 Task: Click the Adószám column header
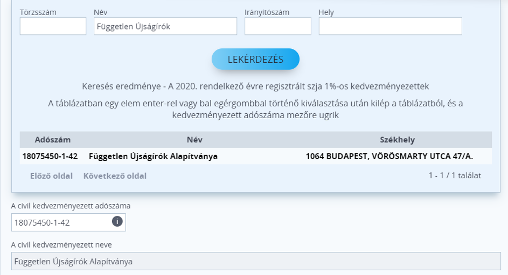pos(52,140)
